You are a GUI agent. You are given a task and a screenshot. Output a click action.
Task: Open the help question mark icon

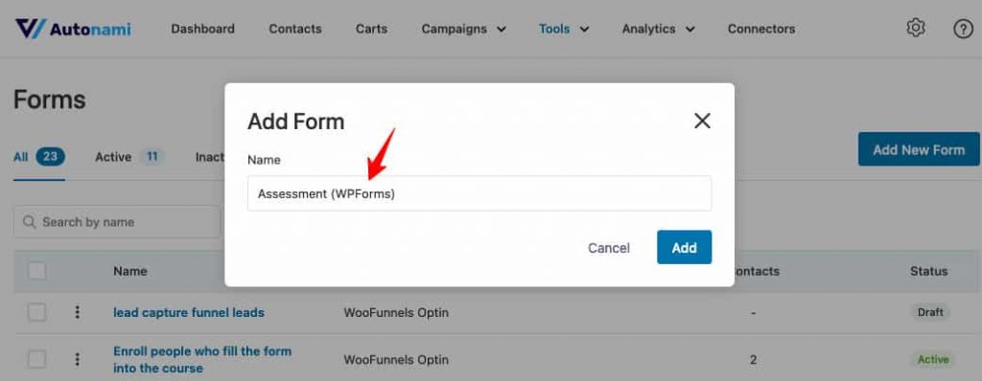point(963,29)
